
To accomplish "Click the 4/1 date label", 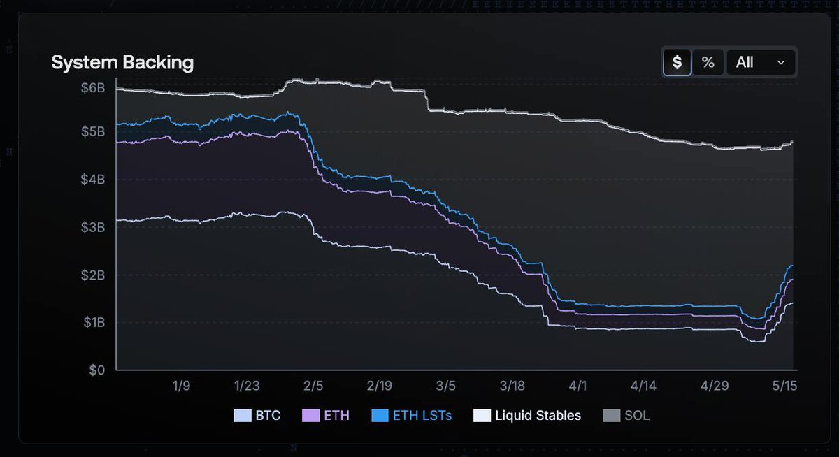I will 578,385.
